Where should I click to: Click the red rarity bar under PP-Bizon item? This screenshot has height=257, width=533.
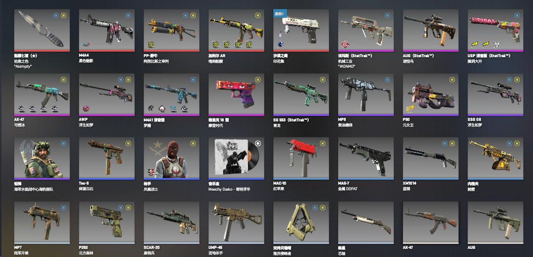click(x=171, y=51)
